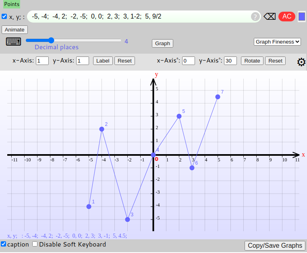The image size is (307, 253).
Task: Click the y-Axis° angle input field
Action: 230,61
